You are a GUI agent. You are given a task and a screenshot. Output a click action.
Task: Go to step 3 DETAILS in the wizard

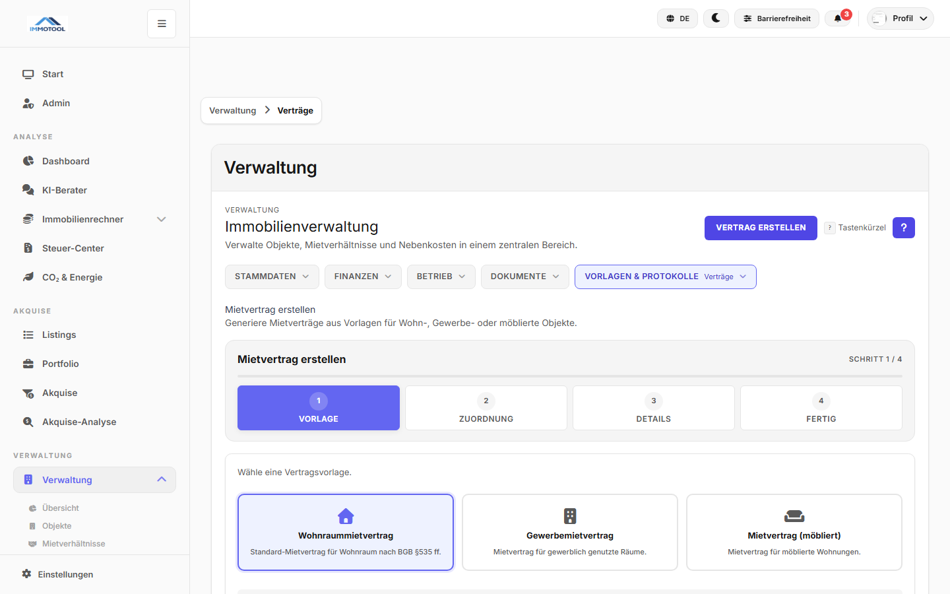pos(653,408)
